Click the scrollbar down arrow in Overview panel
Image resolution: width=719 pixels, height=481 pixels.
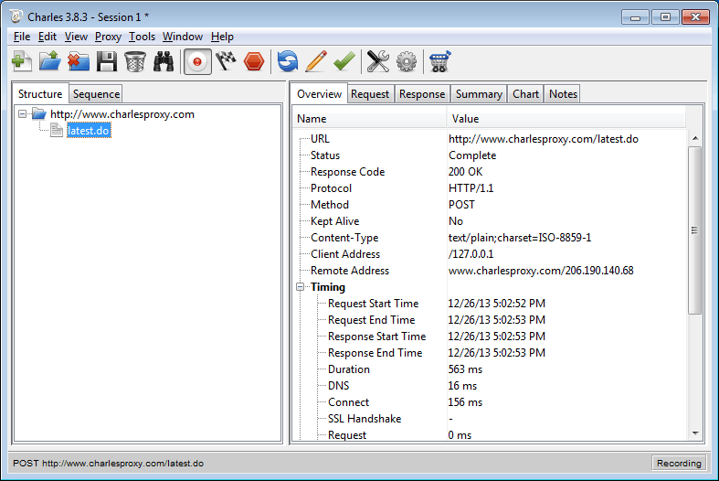click(x=694, y=433)
